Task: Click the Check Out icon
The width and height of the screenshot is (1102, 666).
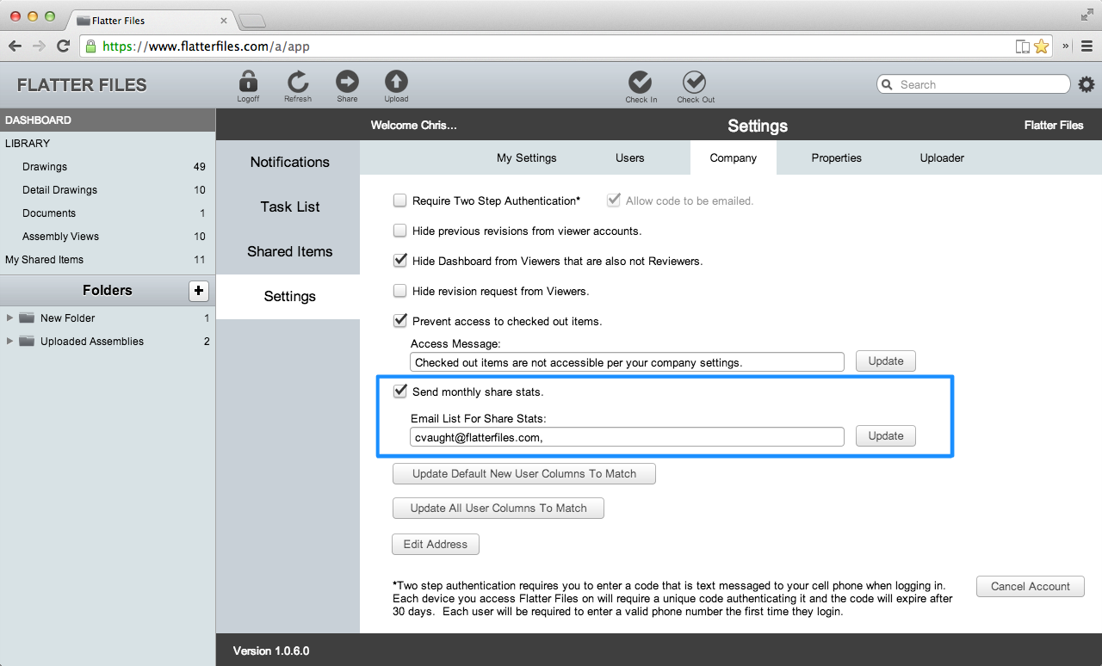Action: tap(695, 82)
